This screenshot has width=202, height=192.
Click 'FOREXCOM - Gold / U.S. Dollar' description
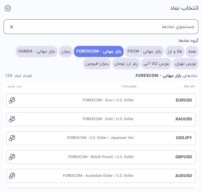tap(108, 119)
